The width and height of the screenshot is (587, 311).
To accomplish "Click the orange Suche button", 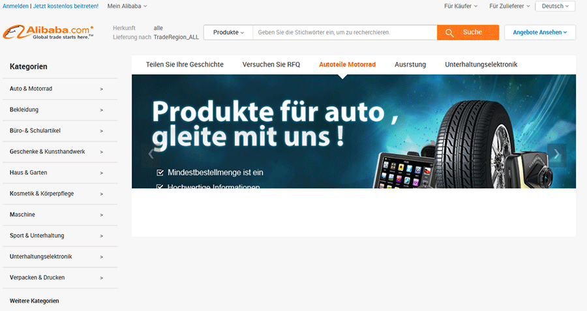I will 468,33.
